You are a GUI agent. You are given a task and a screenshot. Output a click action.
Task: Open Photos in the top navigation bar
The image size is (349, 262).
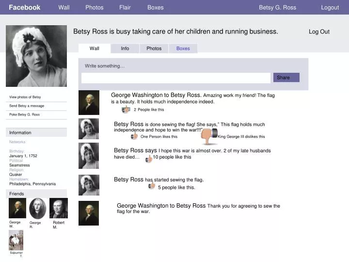coord(95,7)
